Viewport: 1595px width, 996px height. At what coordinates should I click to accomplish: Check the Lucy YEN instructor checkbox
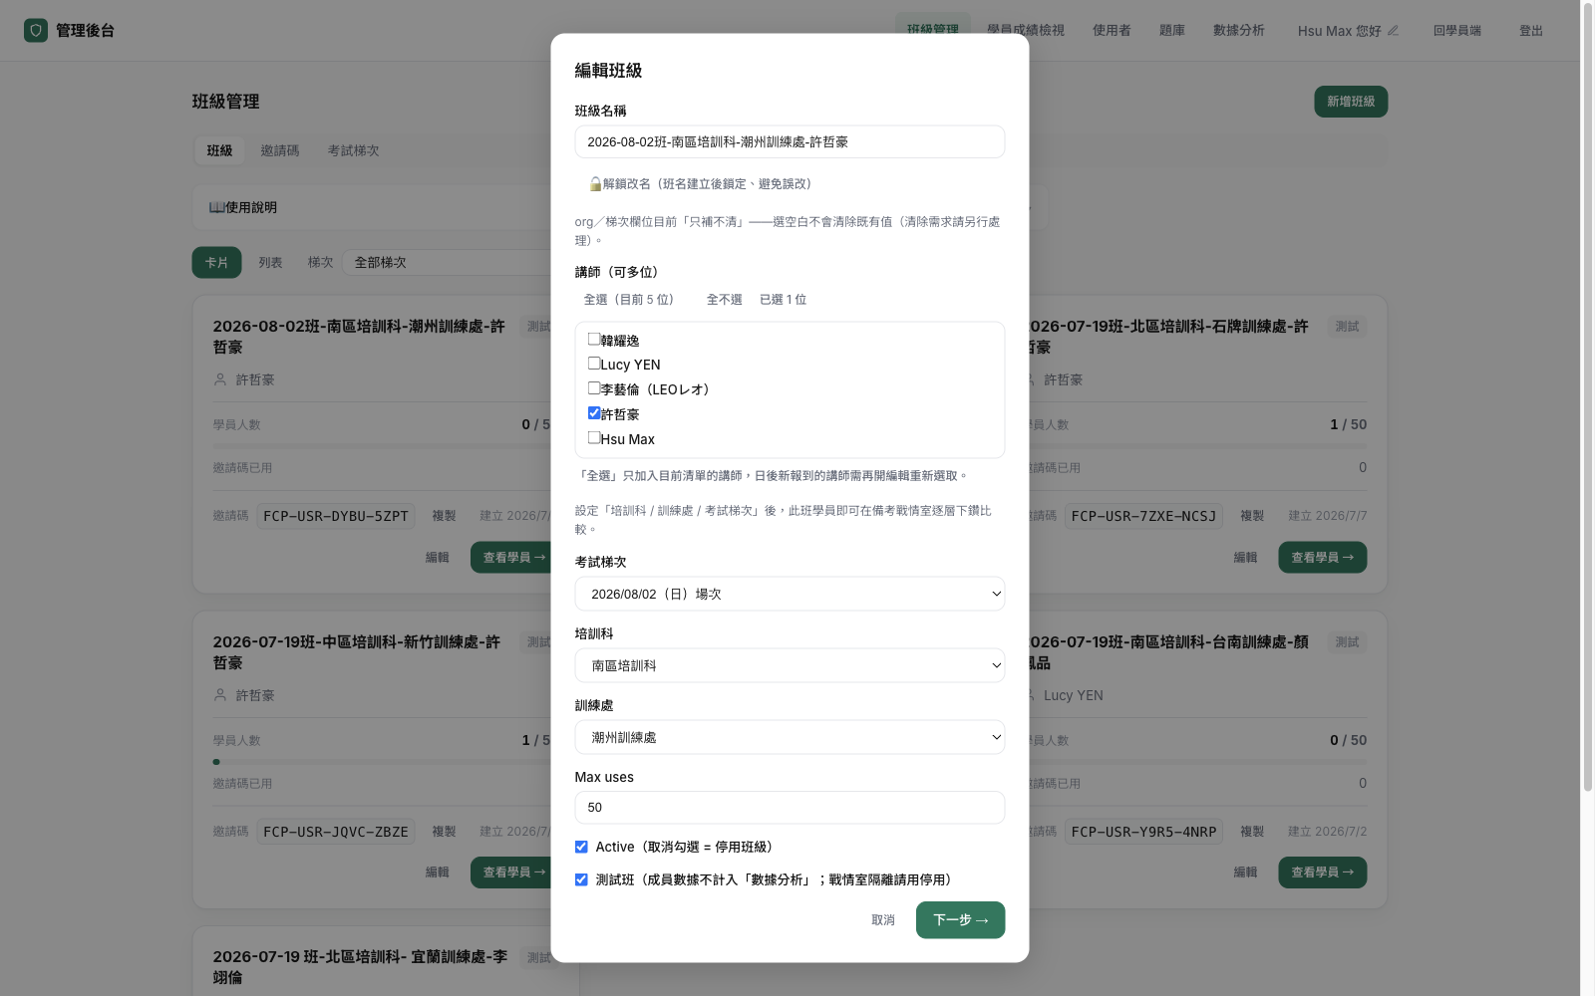pyautogui.click(x=594, y=364)
